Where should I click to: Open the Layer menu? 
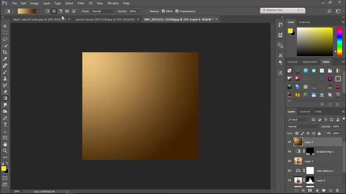coord(46,3)
